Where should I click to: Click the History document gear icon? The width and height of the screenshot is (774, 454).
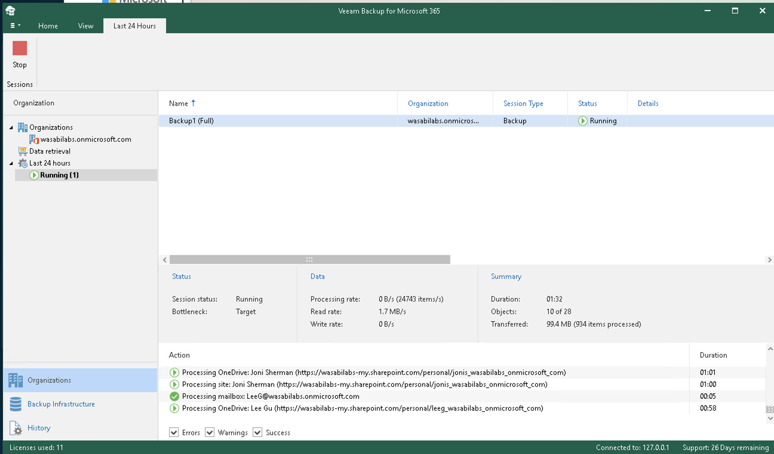tap(15, 428)
